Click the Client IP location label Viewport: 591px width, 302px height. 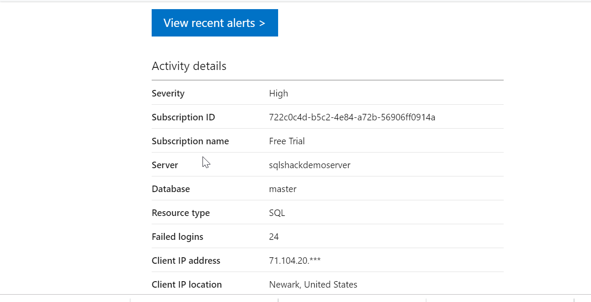187,285
